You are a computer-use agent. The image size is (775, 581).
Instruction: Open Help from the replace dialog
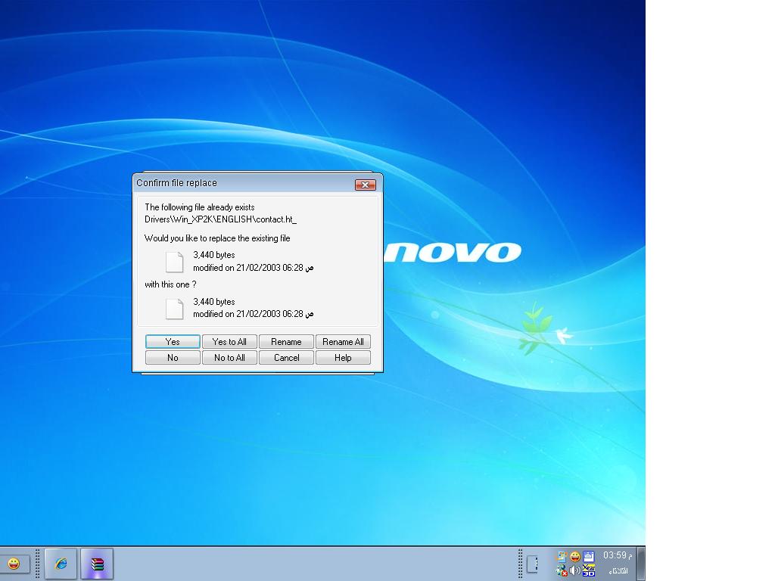click(343, 357)
